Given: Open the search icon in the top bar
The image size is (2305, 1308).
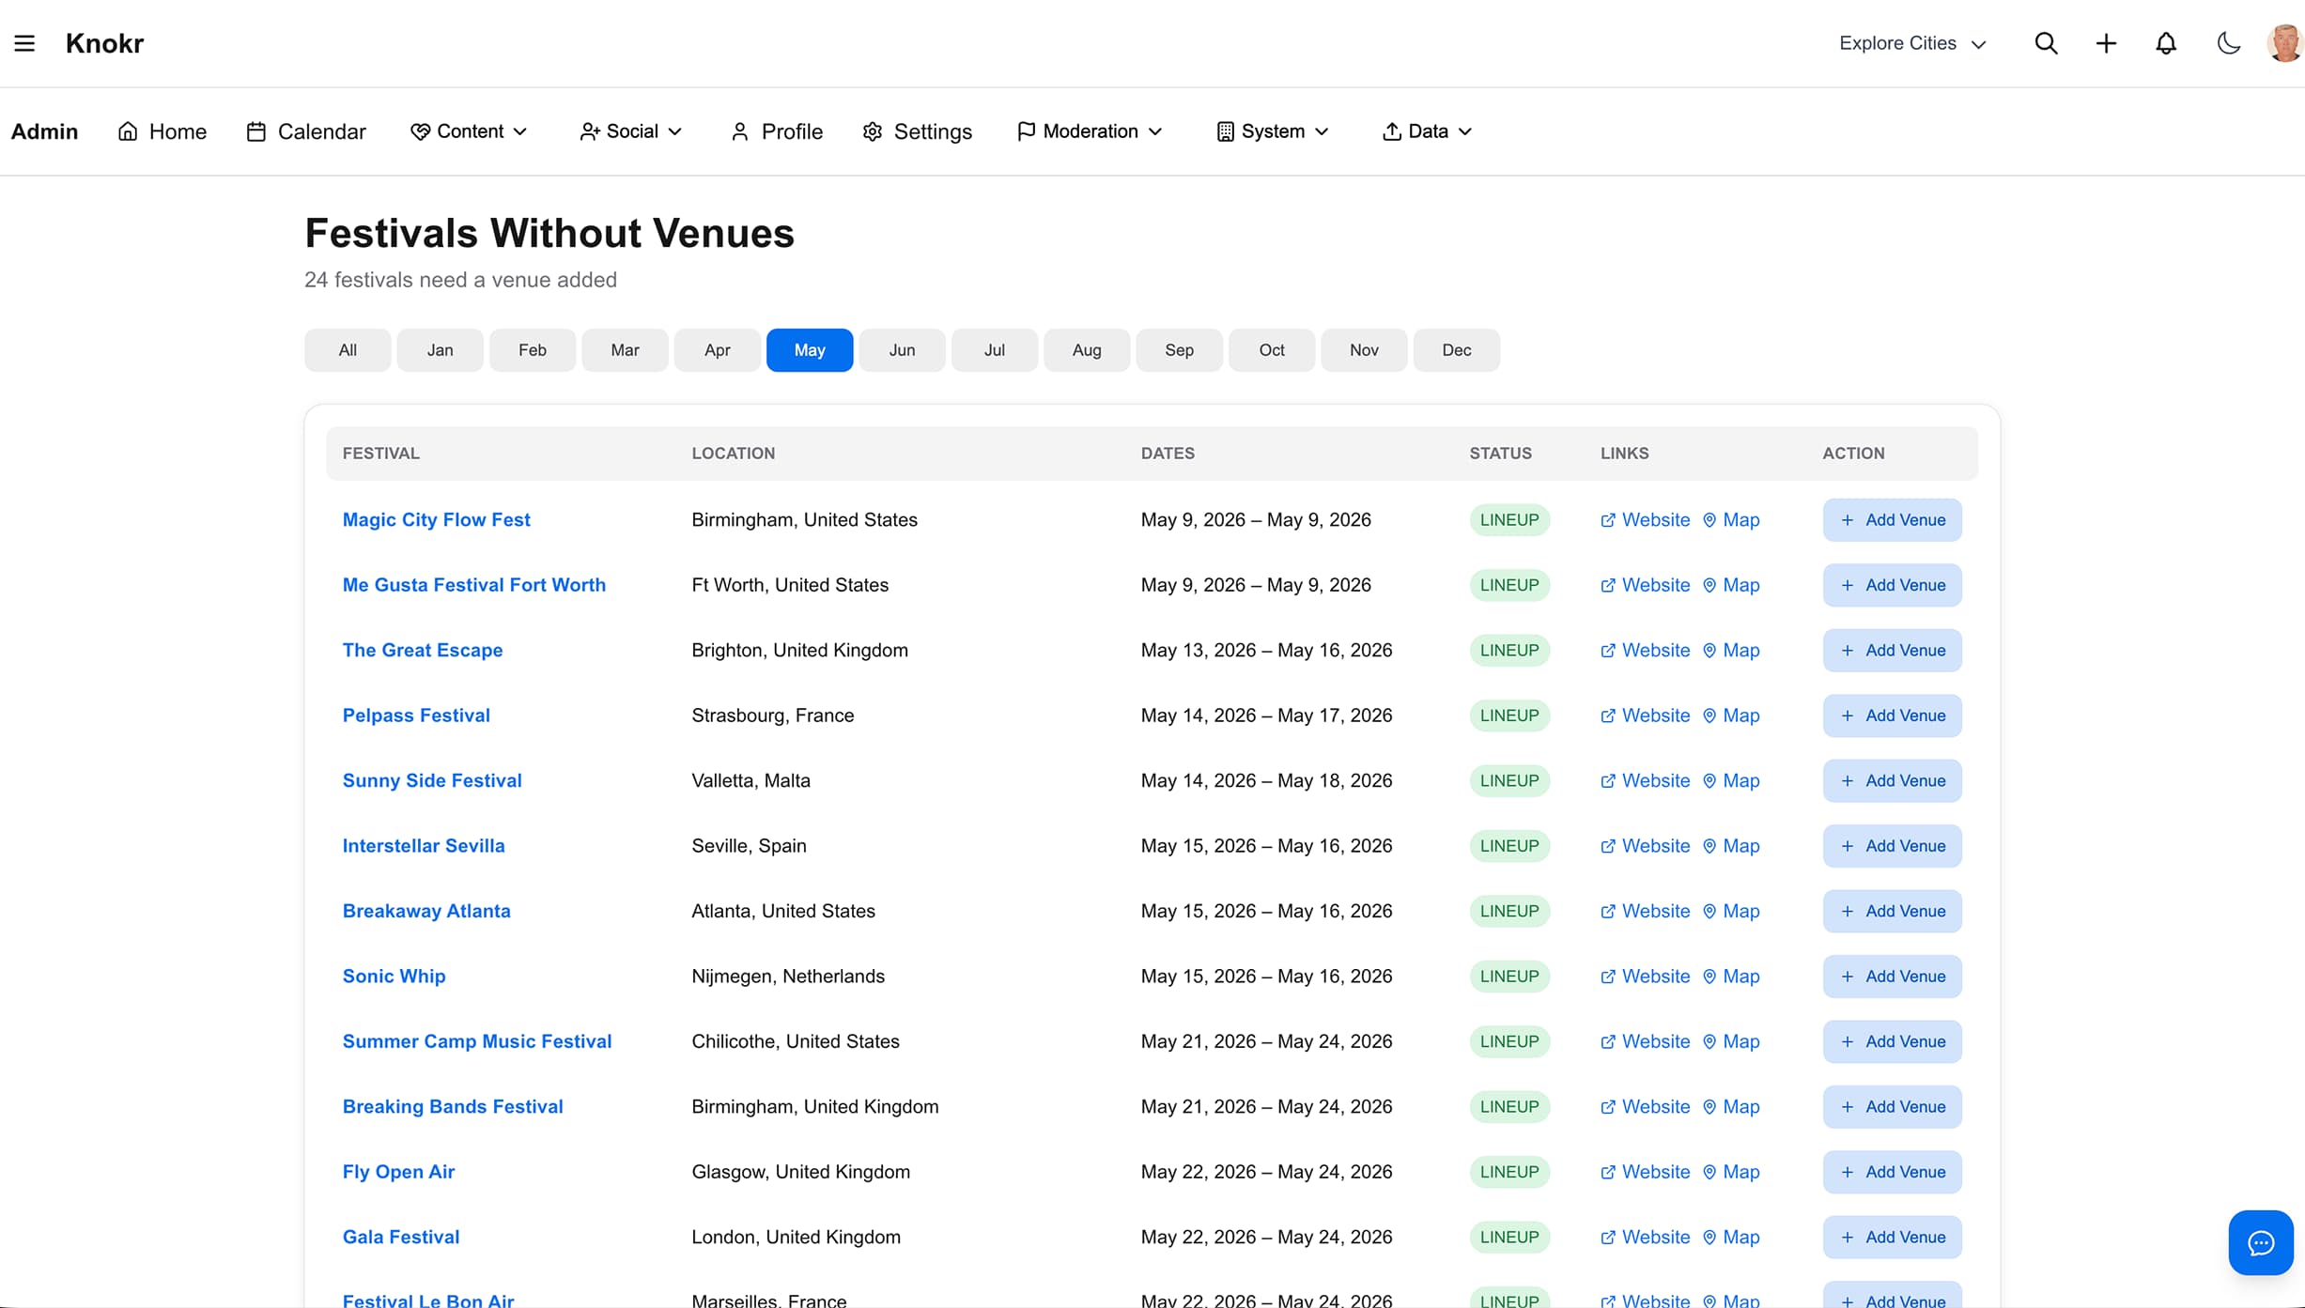Looking at the screenshot, I should 2047,42.
